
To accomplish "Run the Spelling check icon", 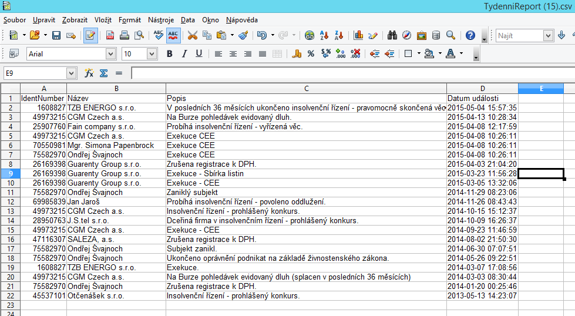I will [x=158, y=36].
